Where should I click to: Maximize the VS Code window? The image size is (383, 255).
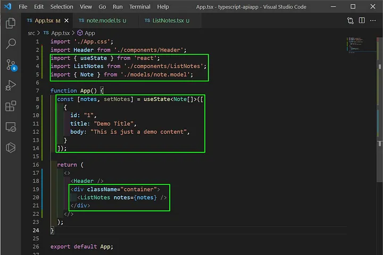click(x=353, y=6)
